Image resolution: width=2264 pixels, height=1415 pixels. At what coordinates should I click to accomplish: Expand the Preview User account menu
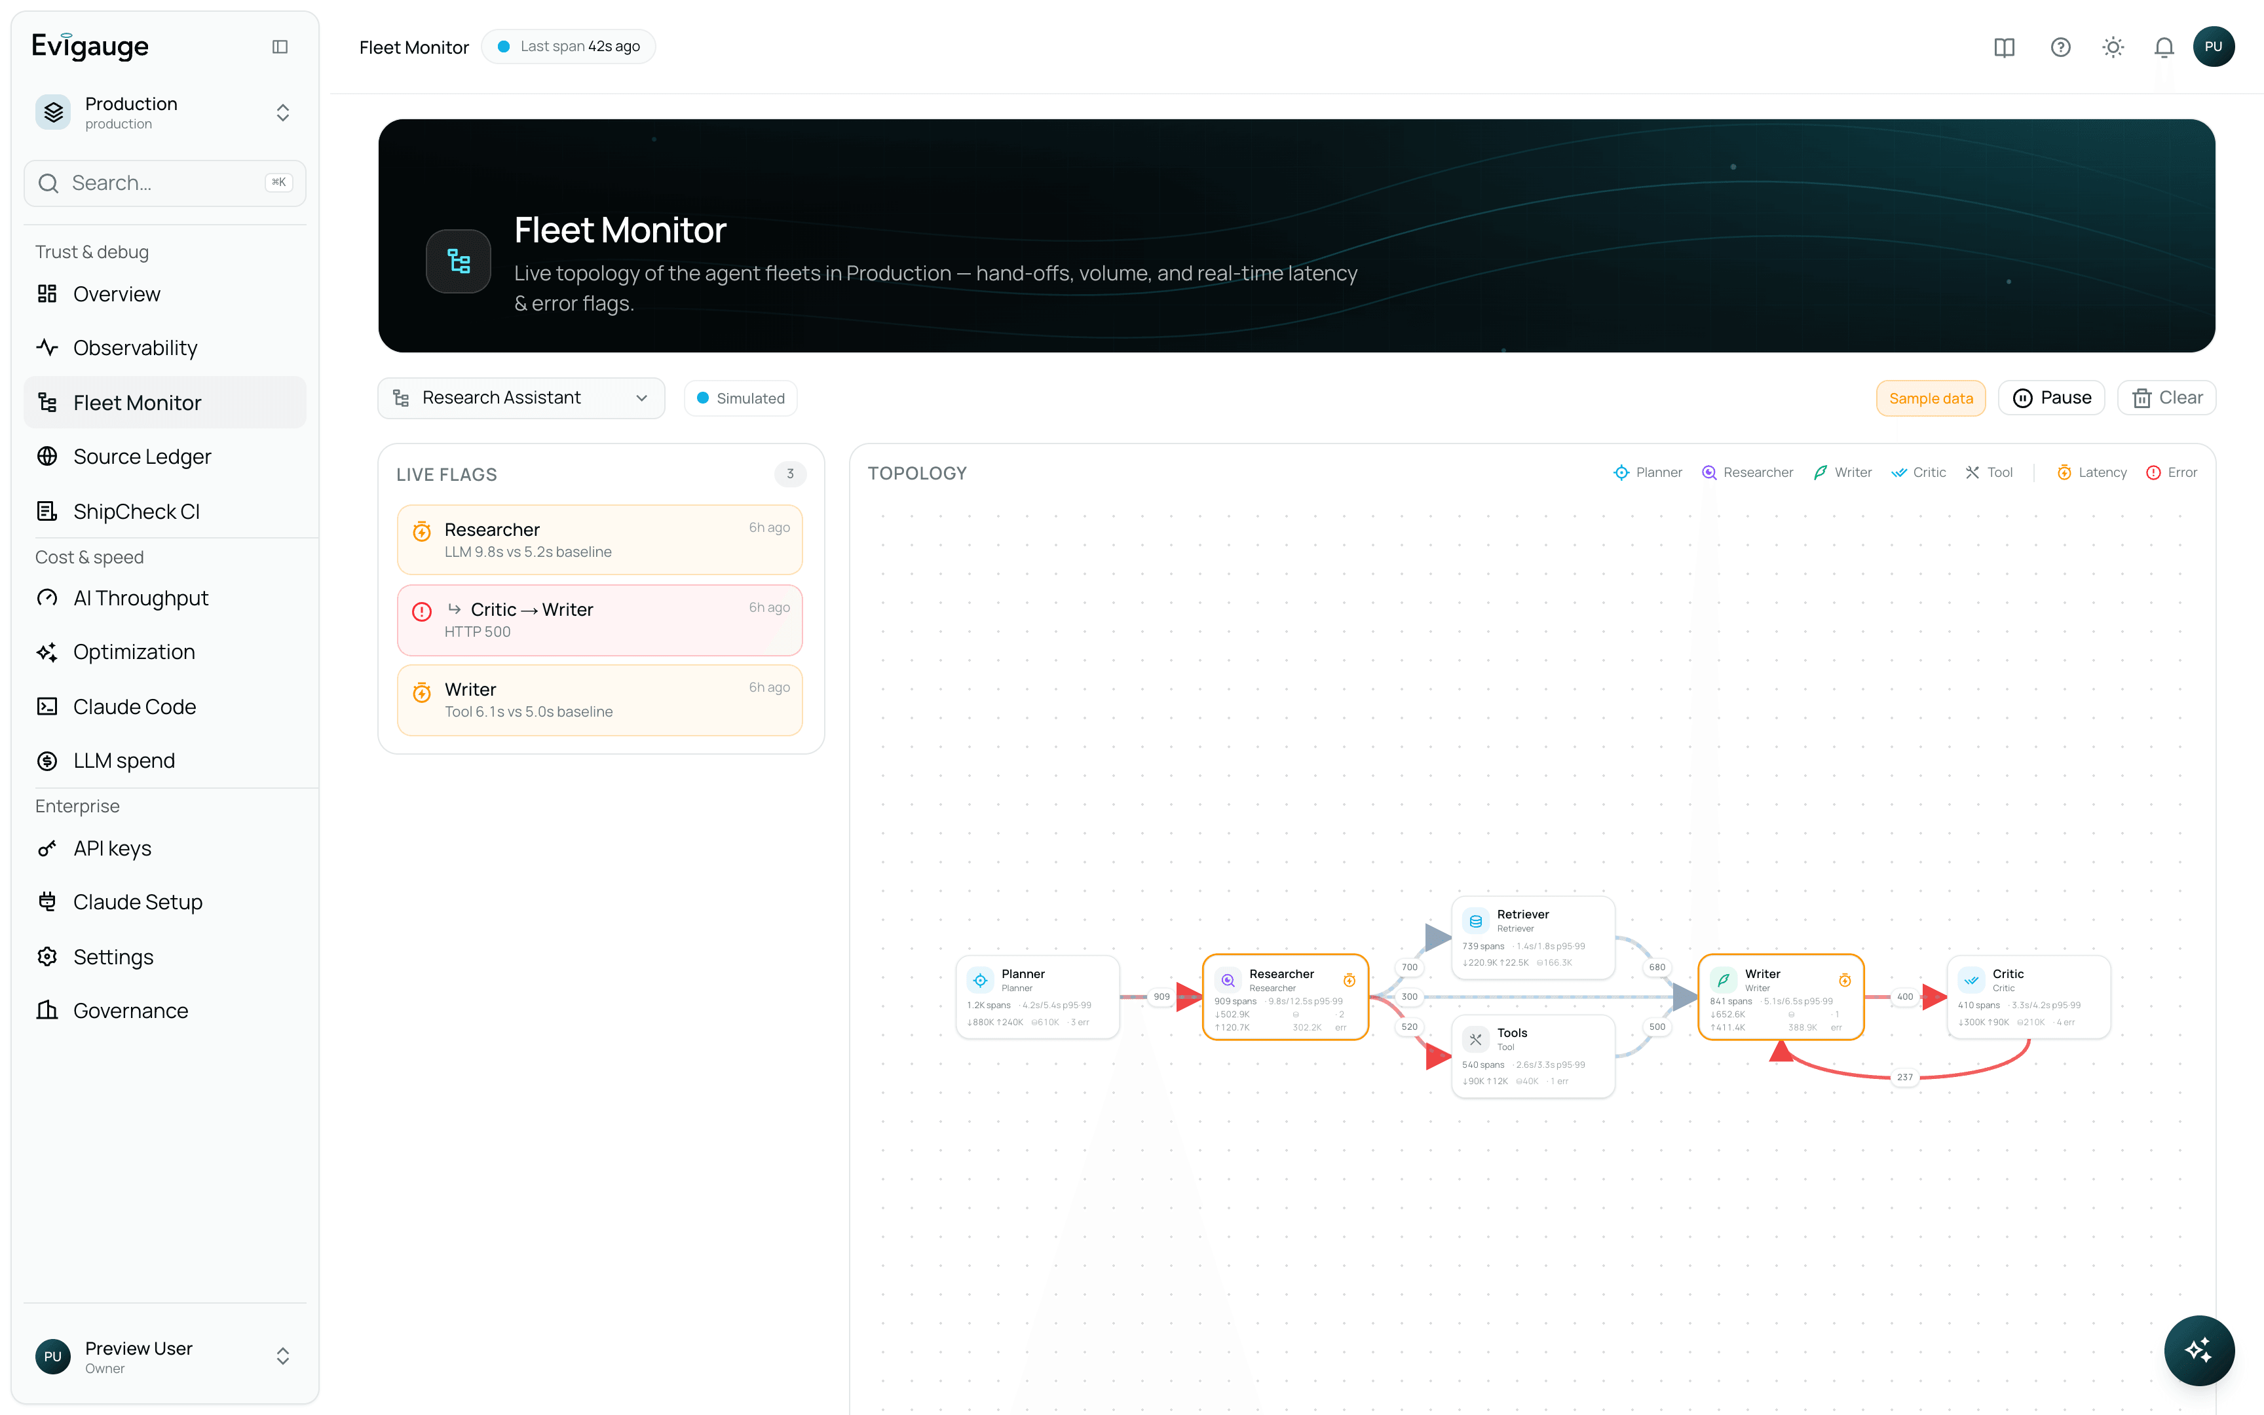[x=164, y=1356]
